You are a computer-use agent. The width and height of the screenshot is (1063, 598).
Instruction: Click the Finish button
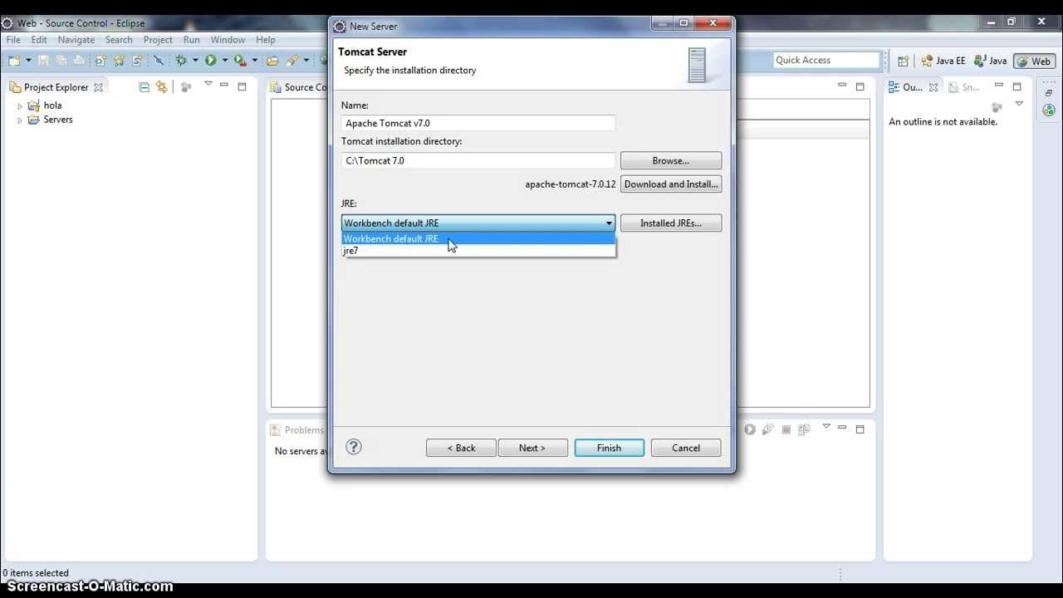click(x=609, y=448)
